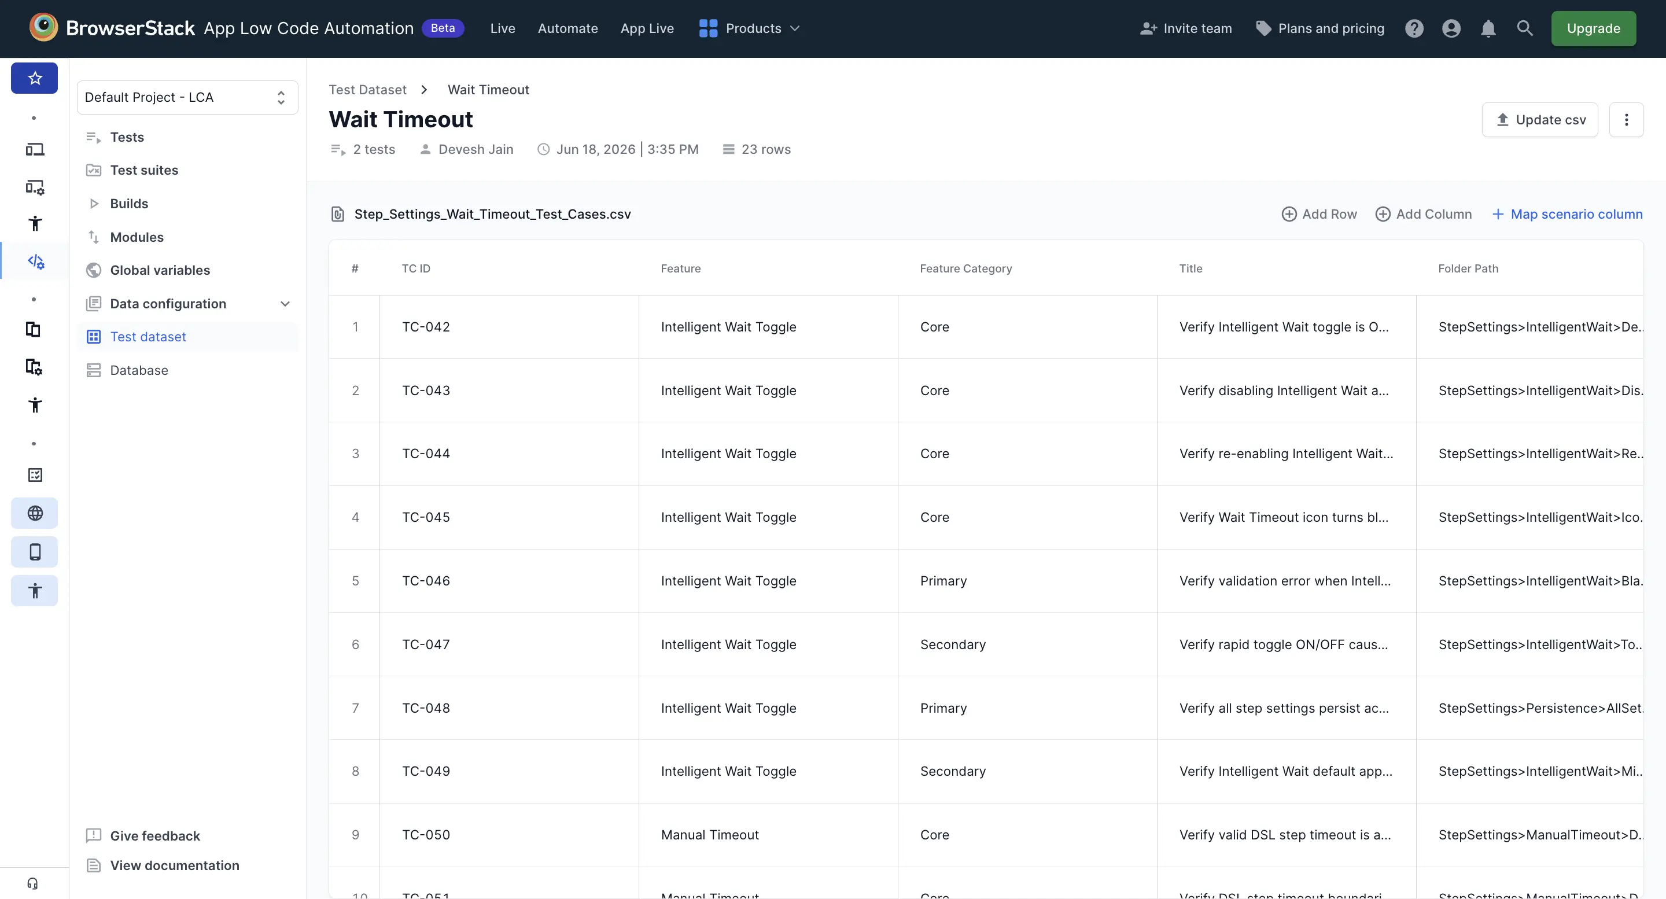The width and height of the screenshot is (1666, 899).
Task: Click the Give feedback icon
Action: [x=94, y=835]
